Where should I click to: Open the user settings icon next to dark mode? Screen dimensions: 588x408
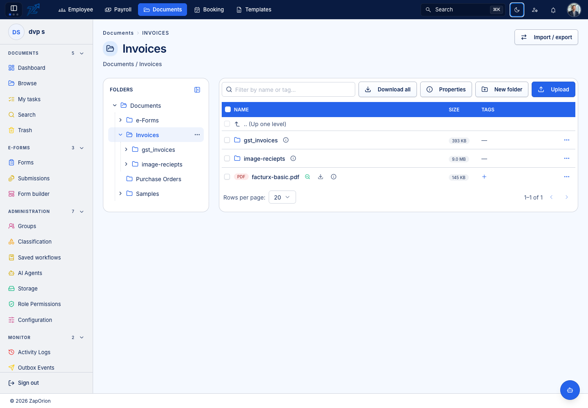535,10
